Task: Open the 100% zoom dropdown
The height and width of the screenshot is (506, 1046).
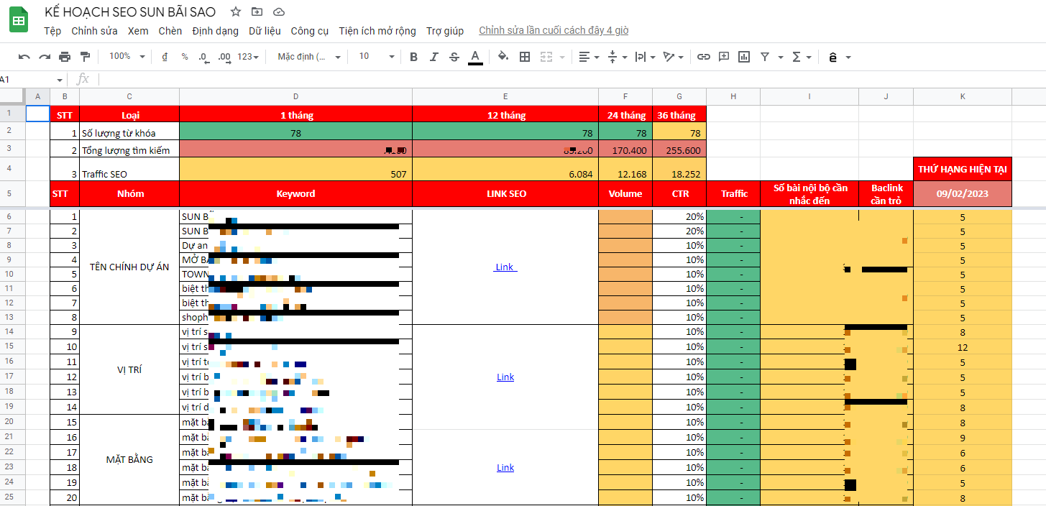Action: tap(127, 57)
